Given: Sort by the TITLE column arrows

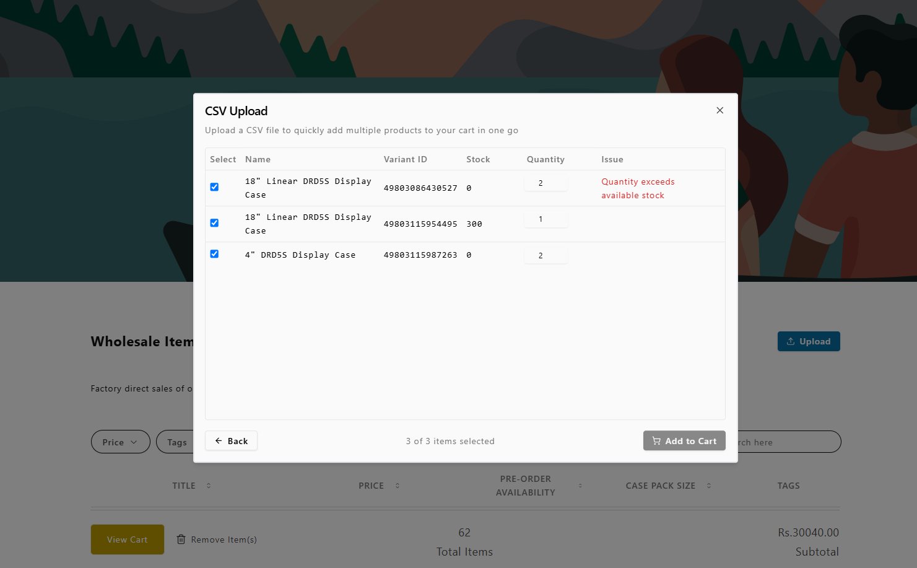Looking at the screenshot, I should tap(209, 486).
